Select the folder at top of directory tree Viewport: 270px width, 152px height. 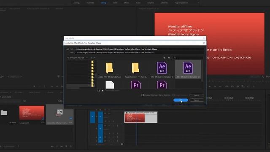click(x=92, y=62)
